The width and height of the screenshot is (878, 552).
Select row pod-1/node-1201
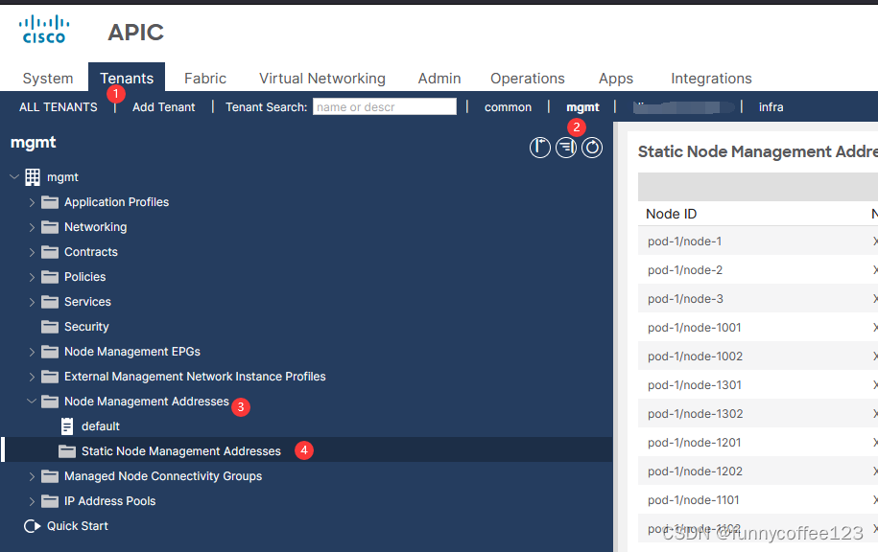coord(758,443)
